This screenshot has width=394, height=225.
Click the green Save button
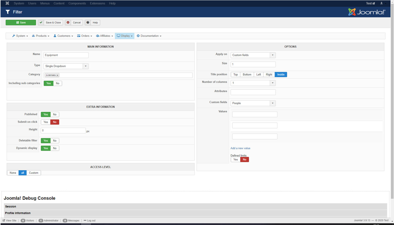(x=21, y=23)
